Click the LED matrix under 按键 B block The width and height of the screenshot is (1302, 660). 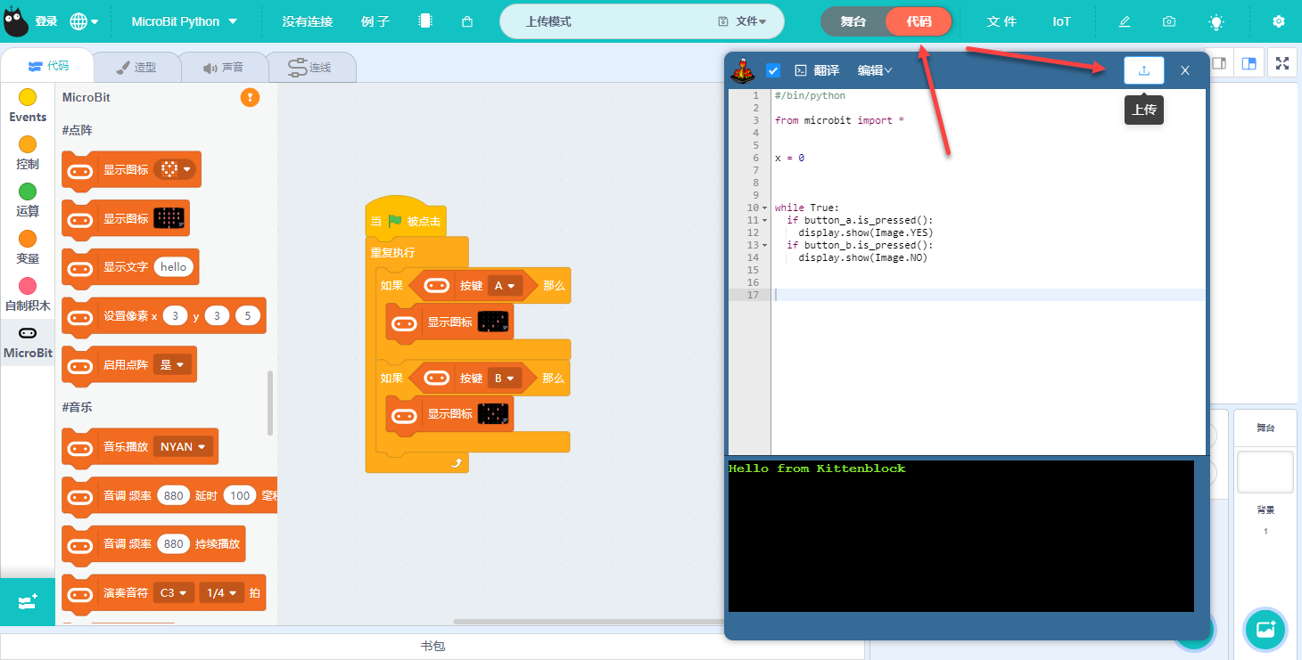coord(493,414)
